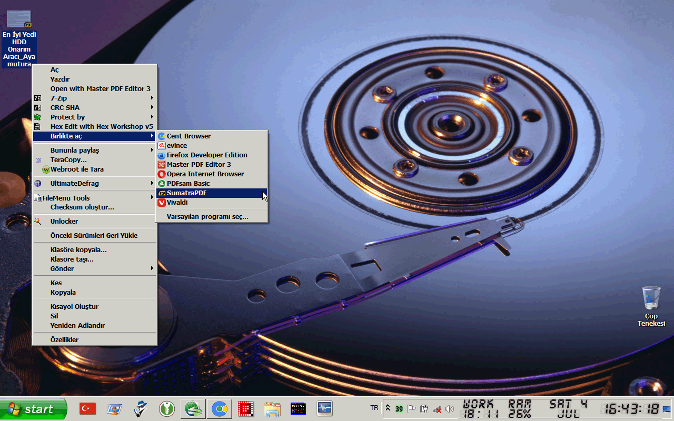Click 'Klasöre kopyala...' entry

[x=95, y=249]
